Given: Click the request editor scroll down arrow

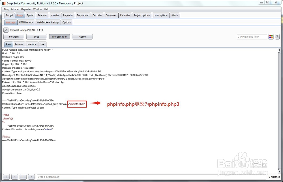Looking at the screenshot, I should click(279, 171).
